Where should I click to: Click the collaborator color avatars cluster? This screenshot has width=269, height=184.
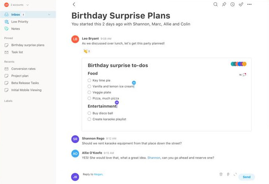point(239,64)
